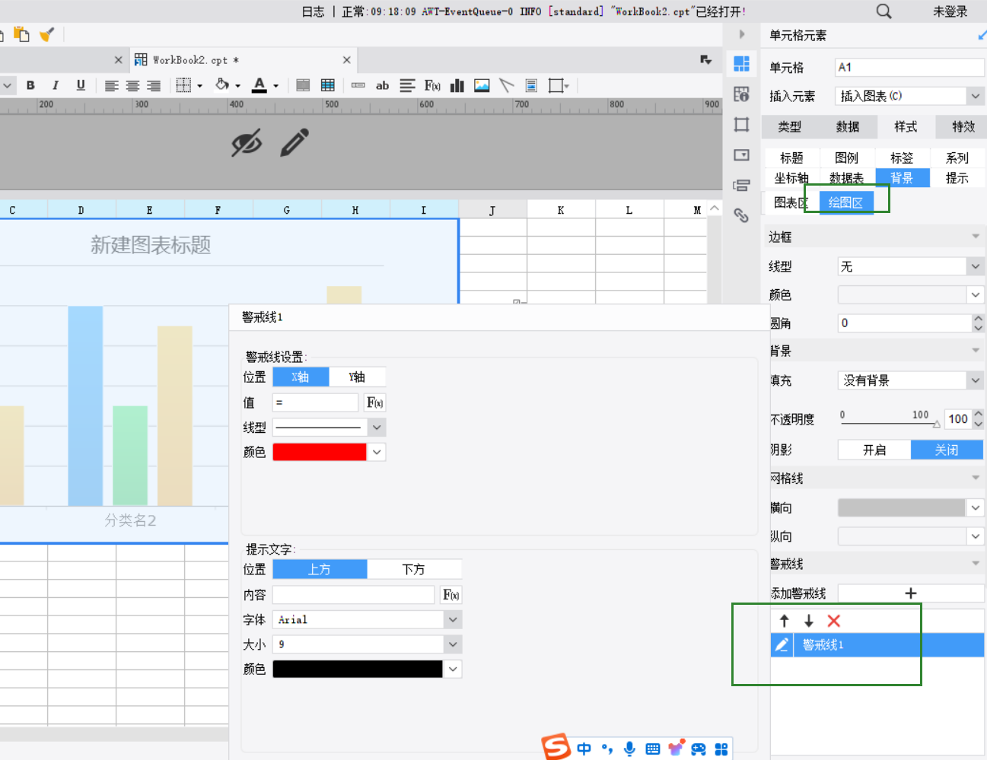
Task: Turn shadow on with 开启
Action: 874,450
